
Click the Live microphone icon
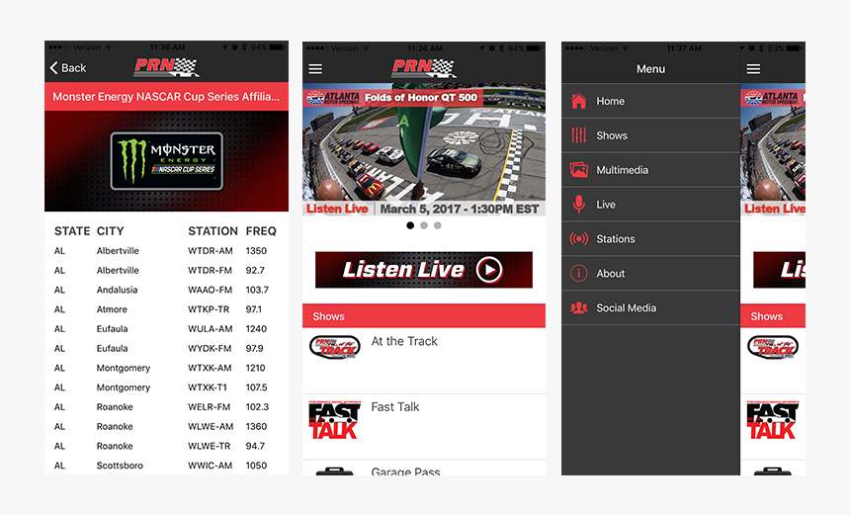coord(578,205)
